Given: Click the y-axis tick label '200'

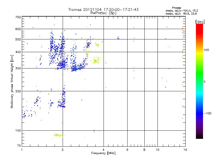Looking at the screenshot, I should click(x=18, y=91).
